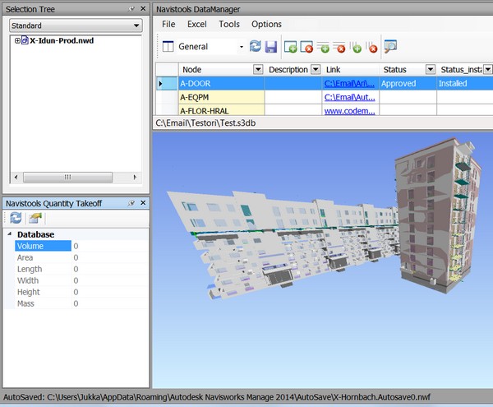
Task: Auto-hide the Navistools Quantity Takeoff panel
Action: pos(132,202)
